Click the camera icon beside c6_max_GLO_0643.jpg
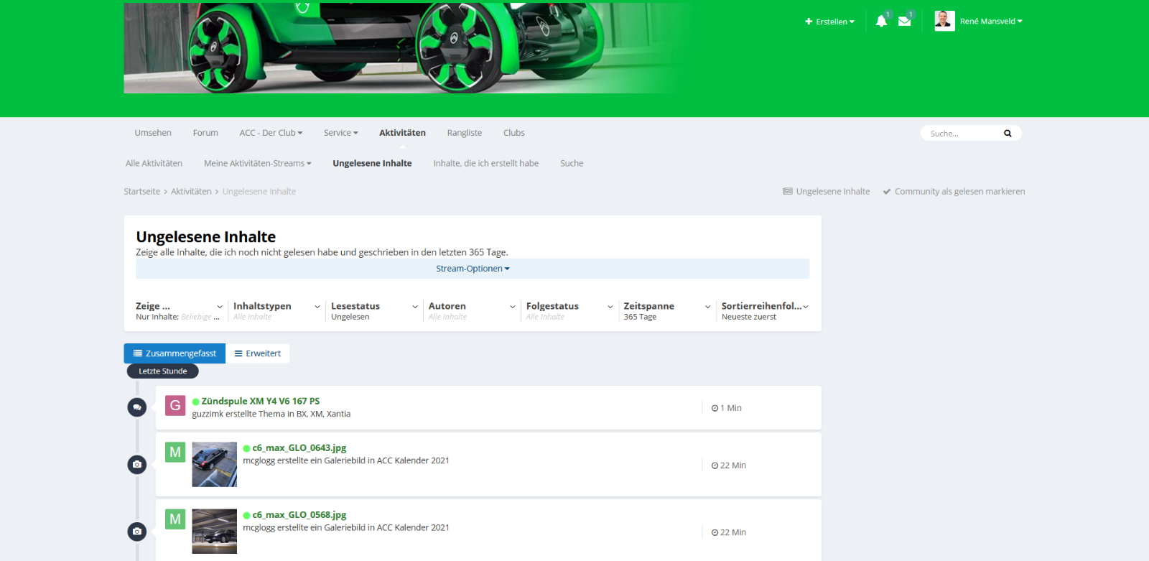This screenshot has width=1149, height=561. point(136,465)
